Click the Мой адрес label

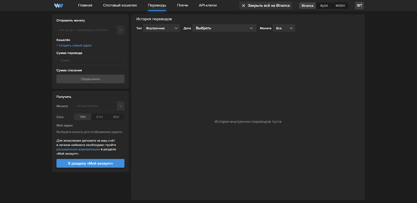click(65, 125)
